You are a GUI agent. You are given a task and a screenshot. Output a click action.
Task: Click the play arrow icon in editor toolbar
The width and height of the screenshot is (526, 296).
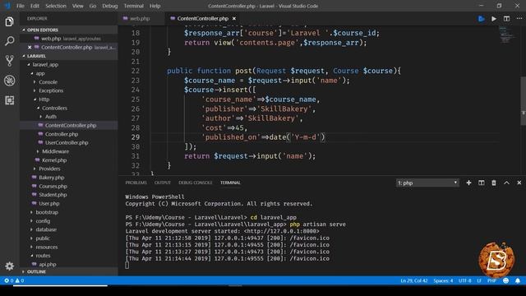coord(494,19)
